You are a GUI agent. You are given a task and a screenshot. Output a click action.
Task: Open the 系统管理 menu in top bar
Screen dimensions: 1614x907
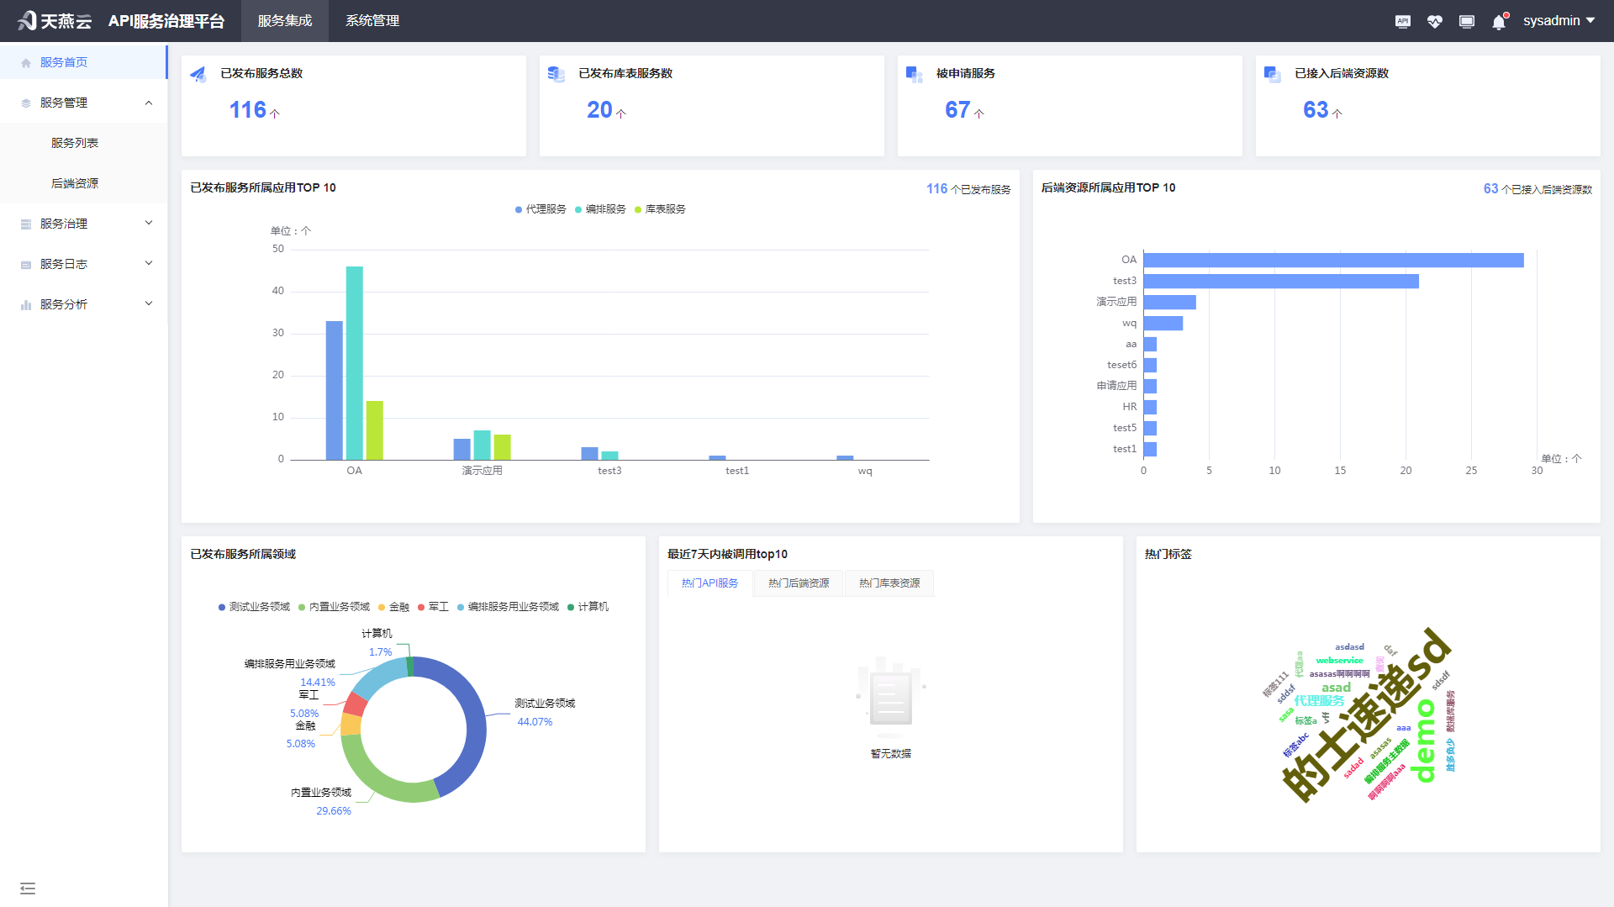pos(371,21)
